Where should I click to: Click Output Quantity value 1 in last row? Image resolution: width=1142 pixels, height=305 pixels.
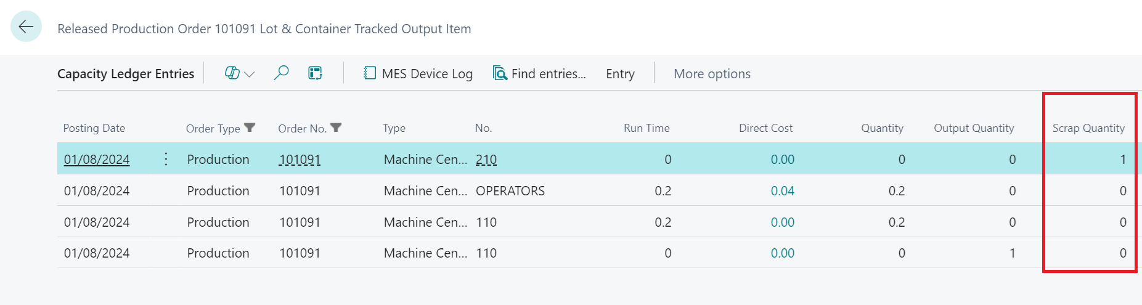coord(1012,253)
